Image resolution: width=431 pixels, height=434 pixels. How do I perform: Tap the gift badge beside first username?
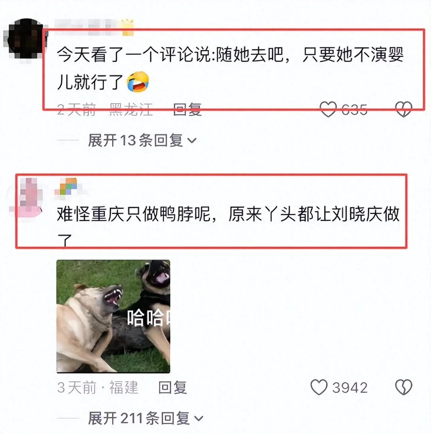click(x=128, y=28)
